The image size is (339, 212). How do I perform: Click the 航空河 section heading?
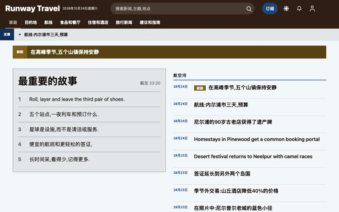pos(180,75)
